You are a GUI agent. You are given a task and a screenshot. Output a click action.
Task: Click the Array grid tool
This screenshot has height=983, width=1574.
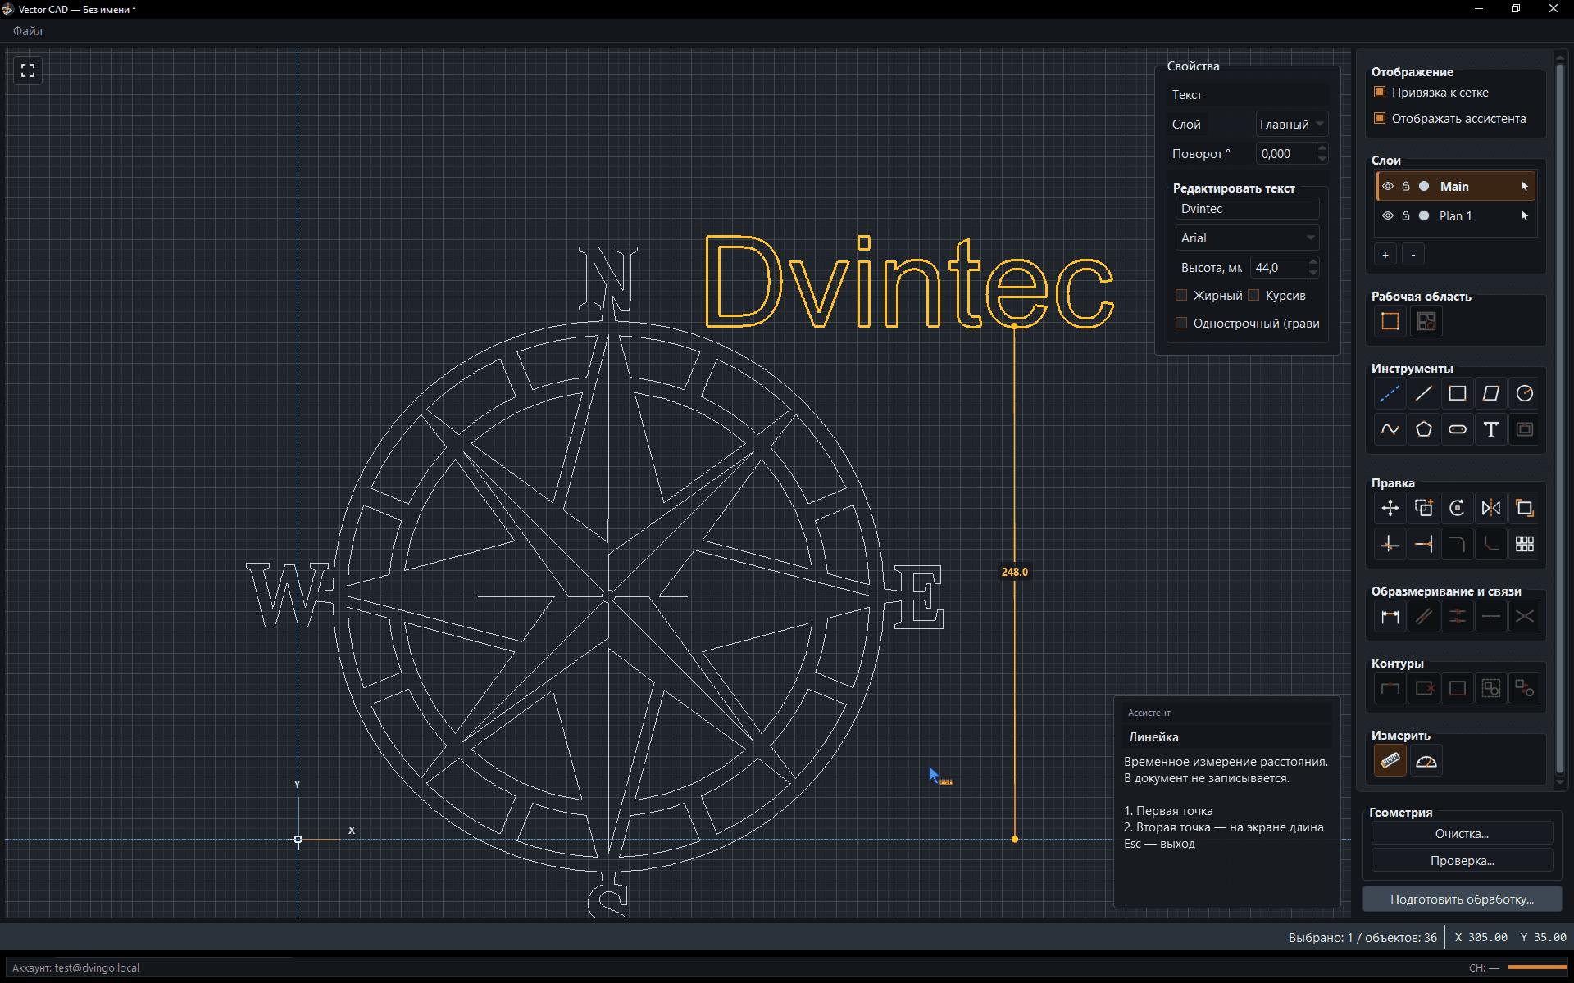click(x=1525, y=544)
